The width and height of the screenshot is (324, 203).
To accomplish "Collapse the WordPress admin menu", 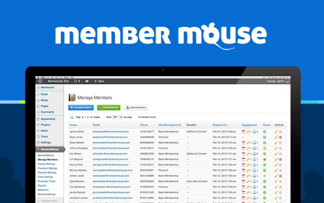I will click(47, 201).
